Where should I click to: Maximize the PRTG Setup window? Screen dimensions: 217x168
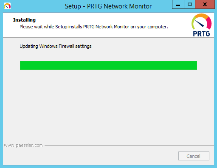pyautogui.click(x=190, y=5)
